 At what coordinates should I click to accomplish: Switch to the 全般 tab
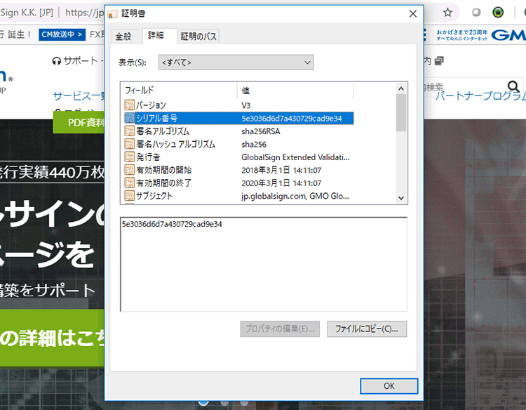pyautogui.click(x=123, y=37)
